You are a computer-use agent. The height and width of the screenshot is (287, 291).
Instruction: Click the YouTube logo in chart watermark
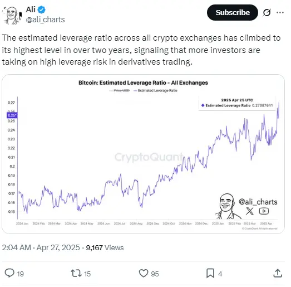pos(264,211)
